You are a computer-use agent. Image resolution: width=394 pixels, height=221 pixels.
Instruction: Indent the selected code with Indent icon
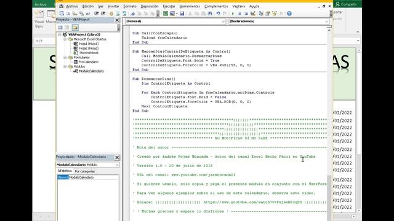click(x=97, y=14)
